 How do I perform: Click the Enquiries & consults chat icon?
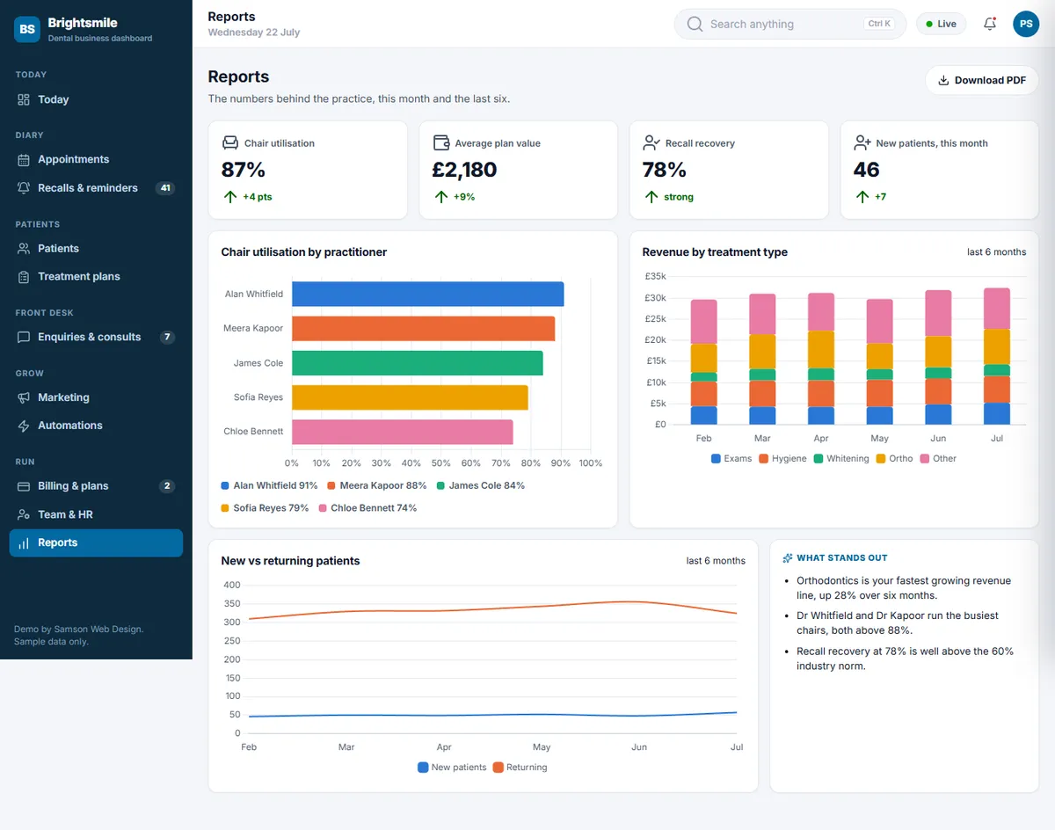(x=24, y=337)
